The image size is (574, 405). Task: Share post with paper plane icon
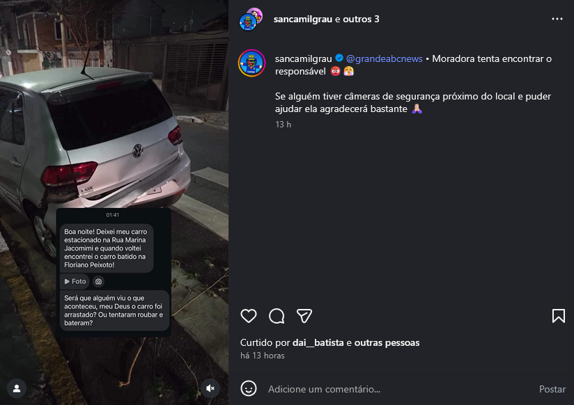(304, 316)
